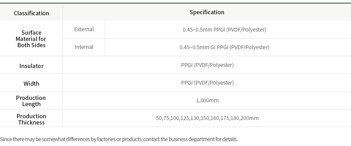This screenshot has width=351, height=146.
Task: Click the Specification column header
Action: [207, 12]
